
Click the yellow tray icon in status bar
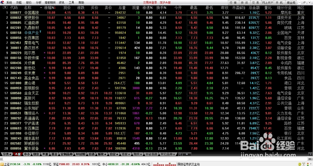[x=300, y=164]
